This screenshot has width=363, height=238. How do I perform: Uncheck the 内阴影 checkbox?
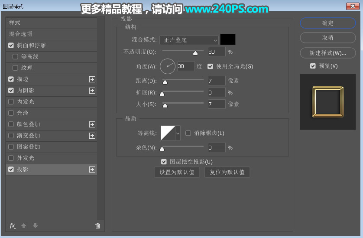(11, 90)
